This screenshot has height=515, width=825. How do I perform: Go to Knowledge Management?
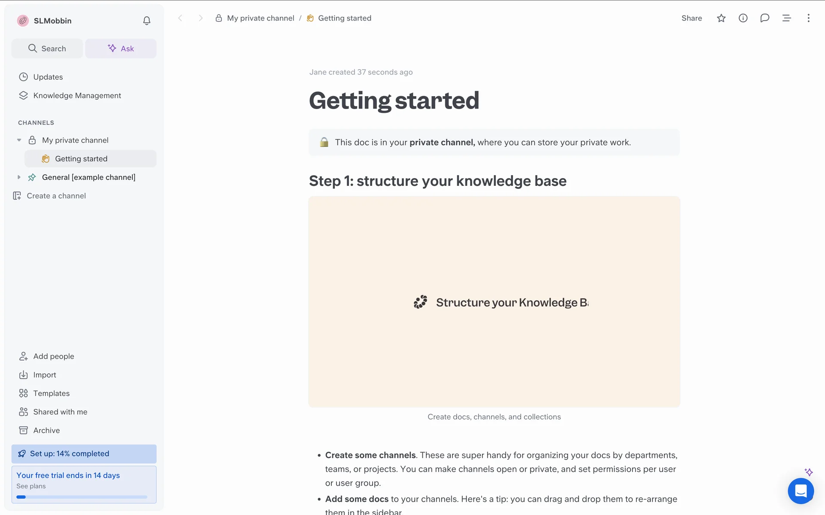point(77,95)
